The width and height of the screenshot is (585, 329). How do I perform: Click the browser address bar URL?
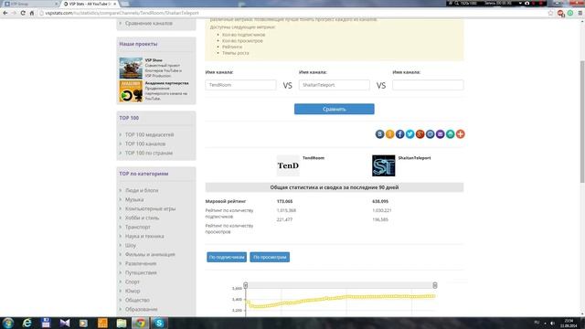pyautogui.click(x=122, y=13)
